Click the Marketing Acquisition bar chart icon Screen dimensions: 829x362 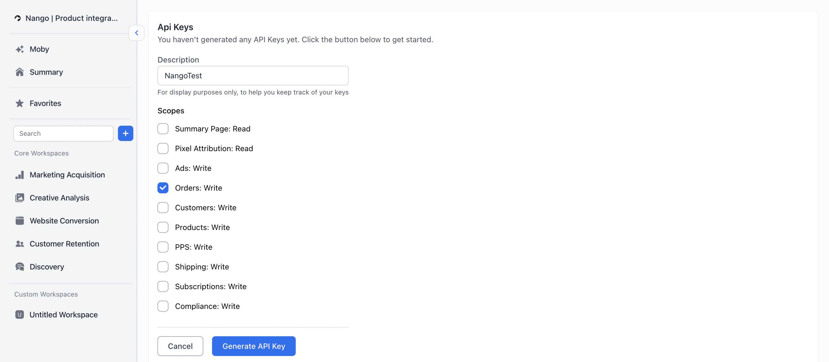pyautogui.click(x=20, y=175)
